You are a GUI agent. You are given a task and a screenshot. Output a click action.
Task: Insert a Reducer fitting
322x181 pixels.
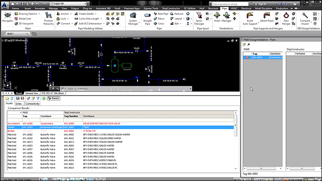pyautogui.click(x=177, y=14)
